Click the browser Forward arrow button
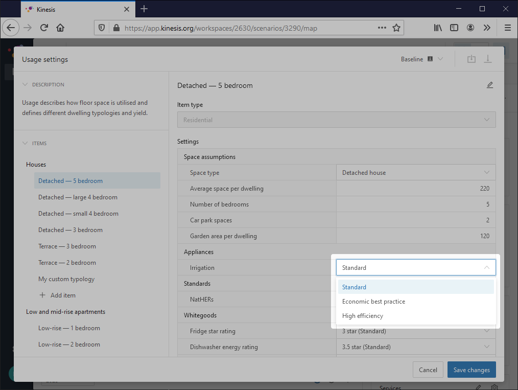The image size is (518, 390). click(28, 28)
